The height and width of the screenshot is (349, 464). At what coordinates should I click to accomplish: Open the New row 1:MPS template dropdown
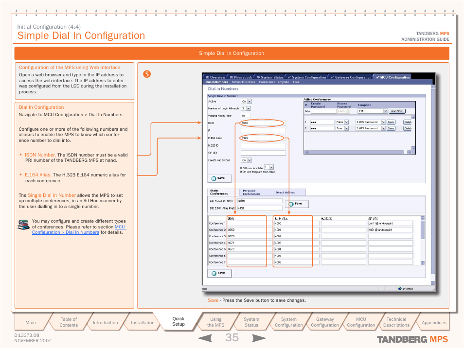(386, 111)
